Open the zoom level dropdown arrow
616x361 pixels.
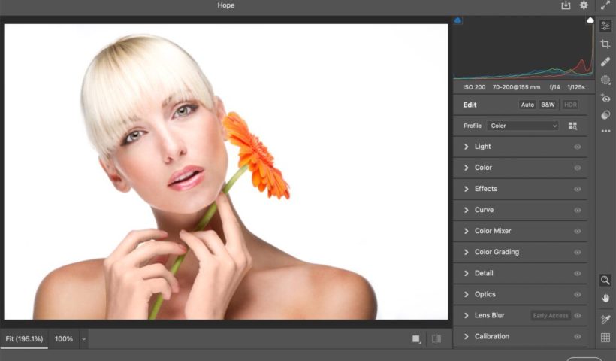83,339
